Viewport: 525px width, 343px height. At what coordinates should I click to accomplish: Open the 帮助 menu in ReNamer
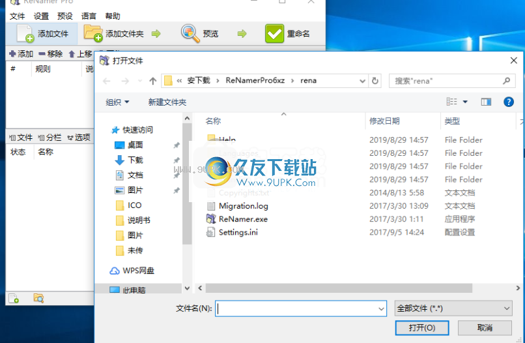[113, 16]
